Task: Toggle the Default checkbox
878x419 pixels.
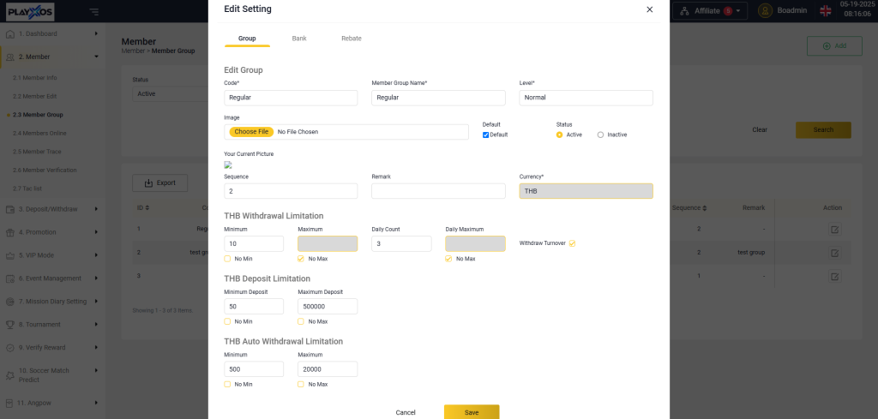Action: click(x=485, y=135)
